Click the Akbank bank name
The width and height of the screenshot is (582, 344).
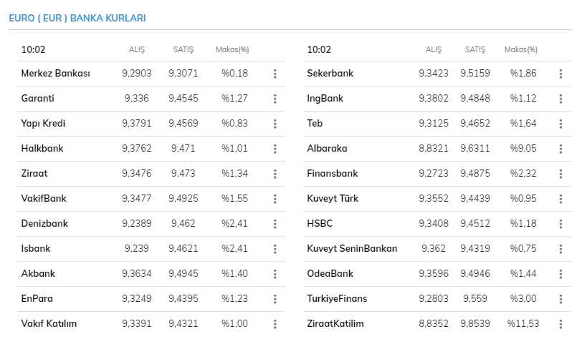[38, 273]
